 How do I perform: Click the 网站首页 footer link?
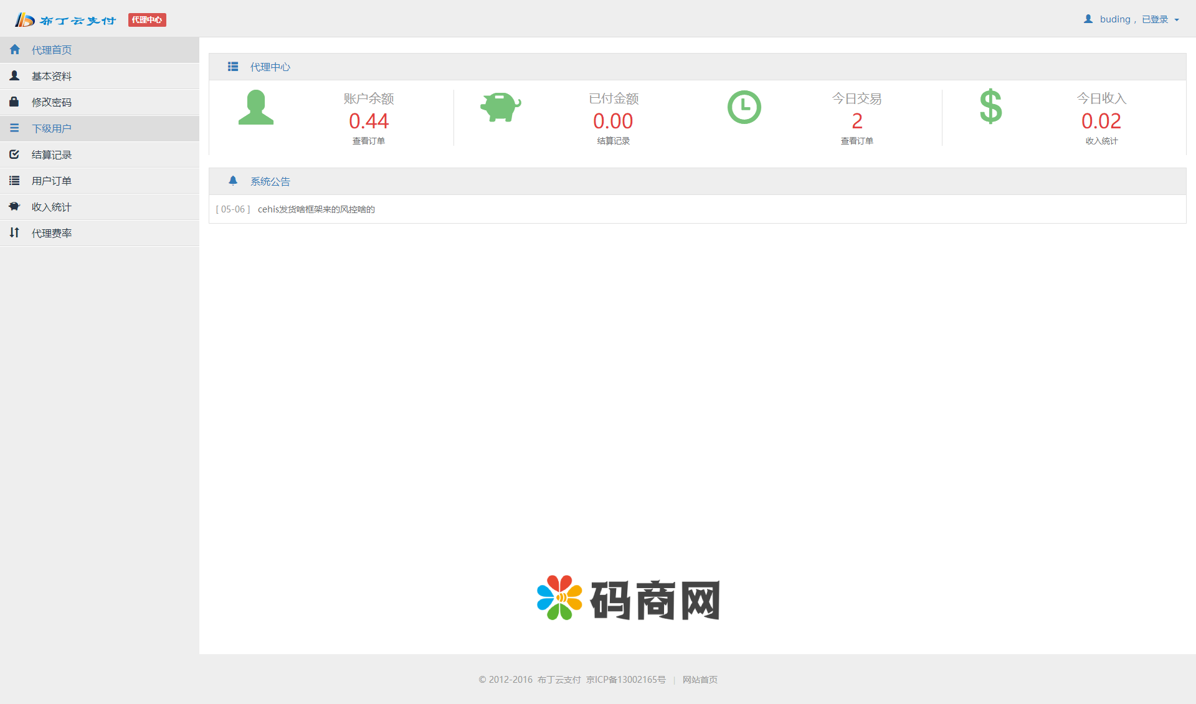pyautogui.click(x=700, y=680)
